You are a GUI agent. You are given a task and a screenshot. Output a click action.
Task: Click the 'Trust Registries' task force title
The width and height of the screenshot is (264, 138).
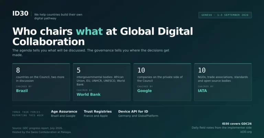(98, 112)
